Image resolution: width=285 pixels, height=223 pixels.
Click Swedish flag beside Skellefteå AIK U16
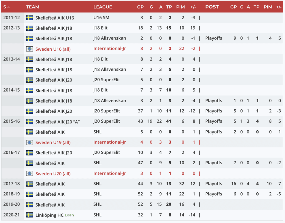pos(30,18)
